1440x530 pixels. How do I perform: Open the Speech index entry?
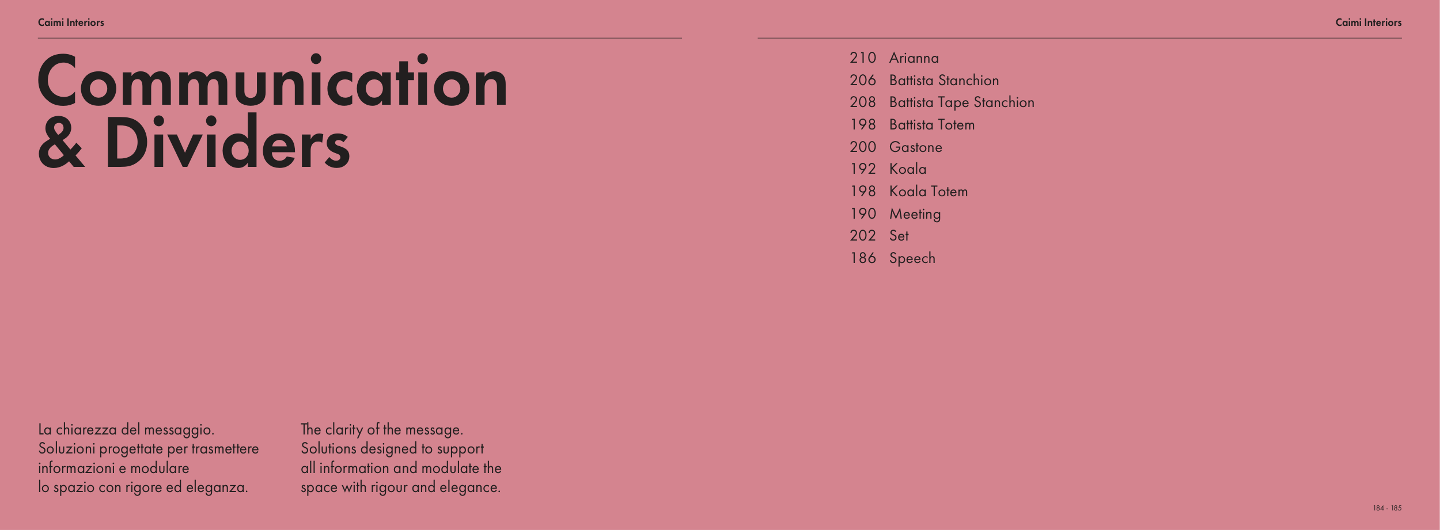pyautogui.click(x=912, y=258)
